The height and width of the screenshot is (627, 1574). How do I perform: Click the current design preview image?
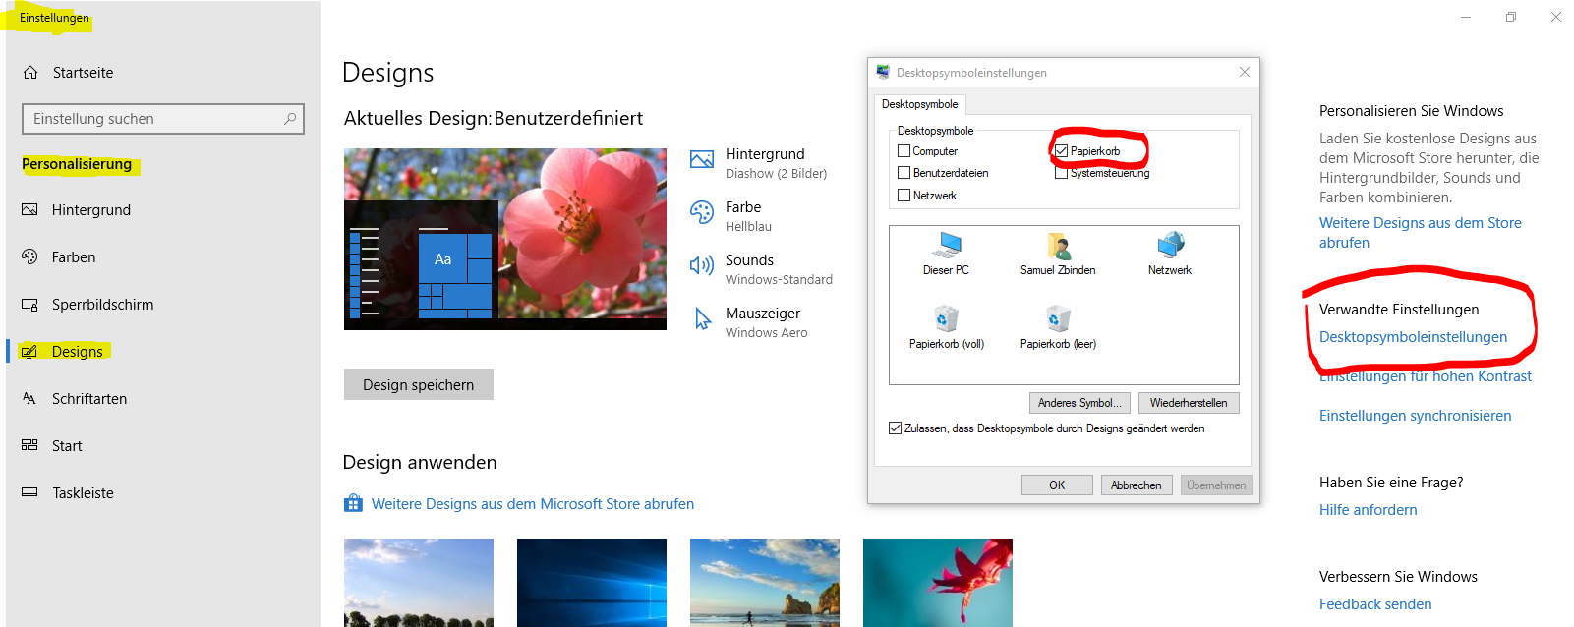(505, 239)
